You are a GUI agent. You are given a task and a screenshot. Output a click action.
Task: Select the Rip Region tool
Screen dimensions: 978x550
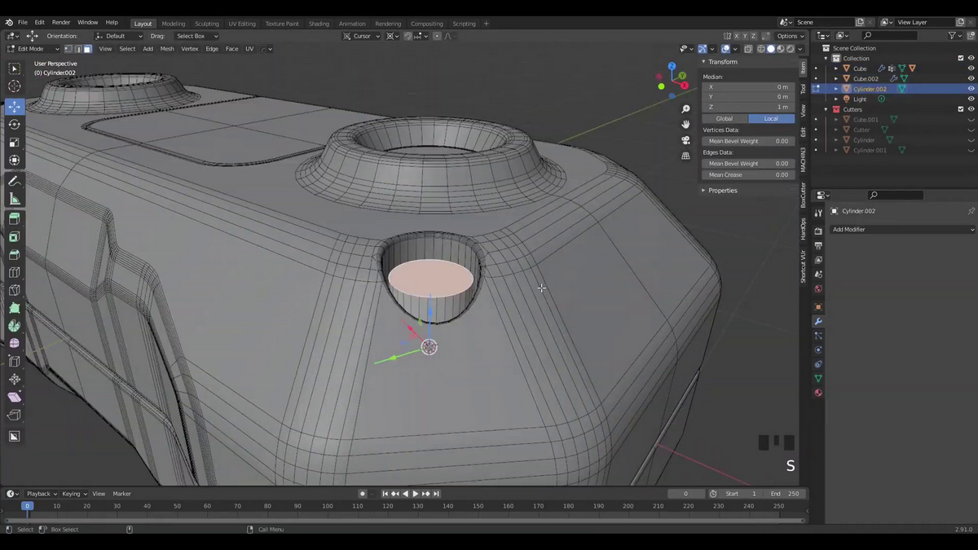[14, 415]
